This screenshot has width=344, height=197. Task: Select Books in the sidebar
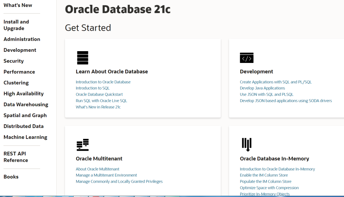(11, 177)
